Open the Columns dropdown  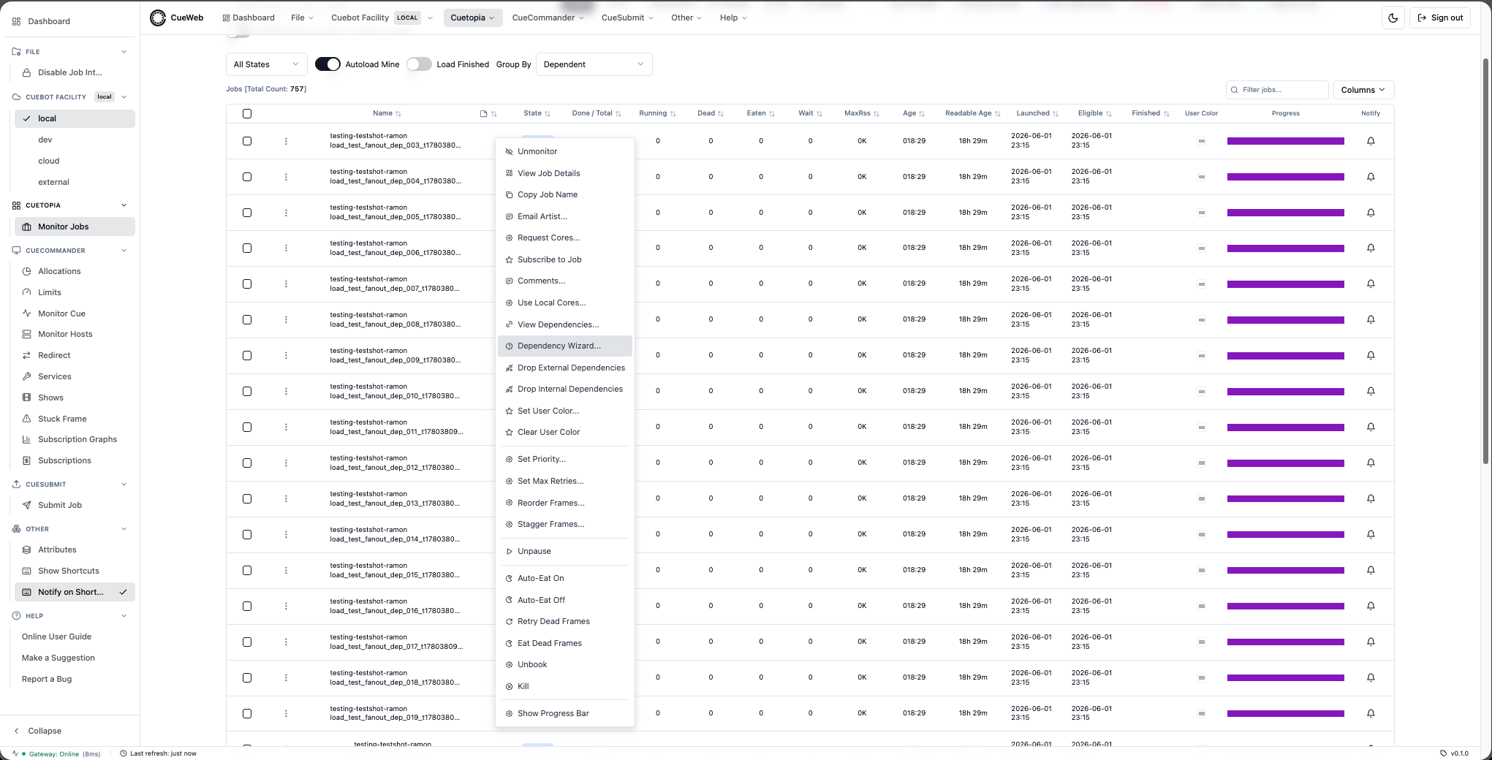[1363, 90]
